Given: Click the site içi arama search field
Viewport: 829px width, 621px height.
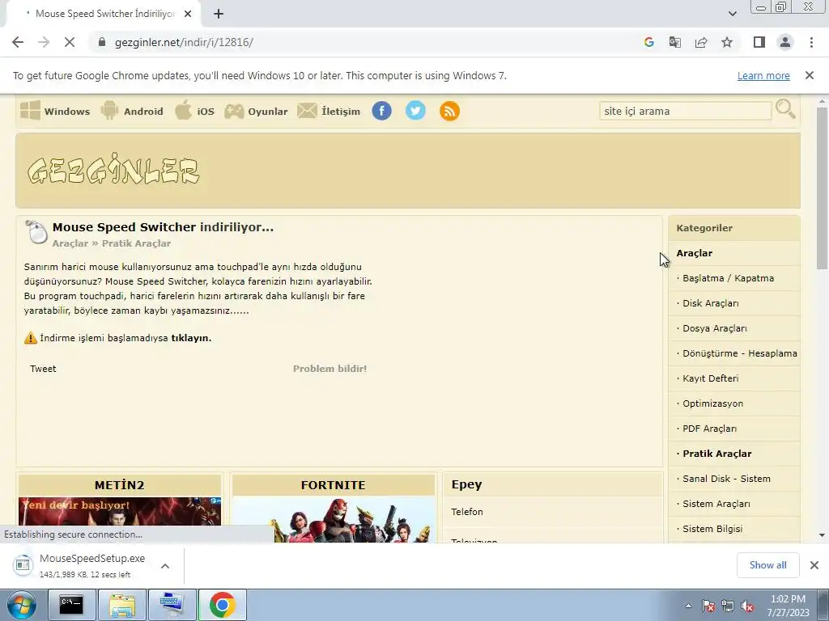Looking at the screenshot, I should click(x=685, y=111).
